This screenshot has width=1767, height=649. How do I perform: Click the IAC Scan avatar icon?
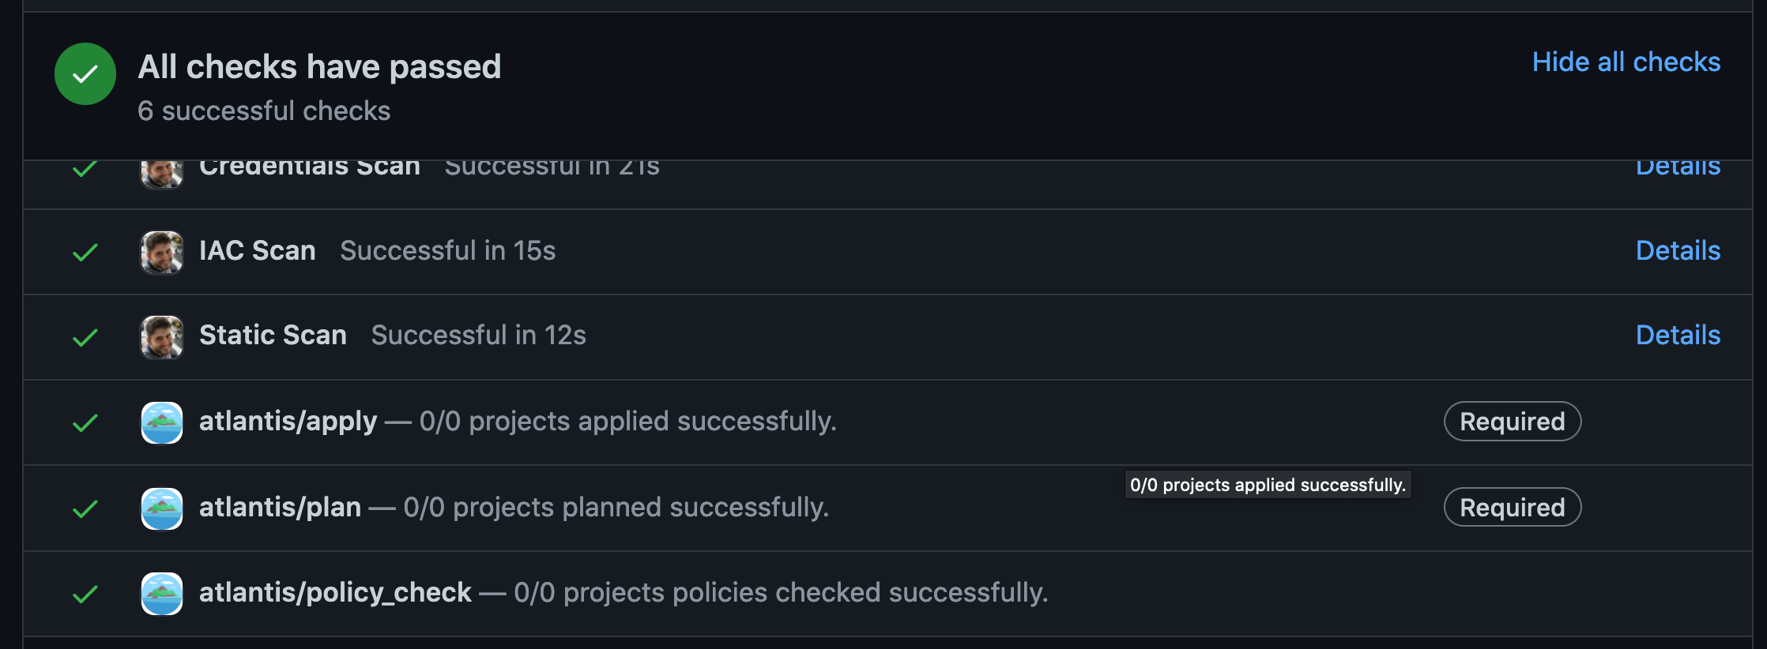click(161, 251)
